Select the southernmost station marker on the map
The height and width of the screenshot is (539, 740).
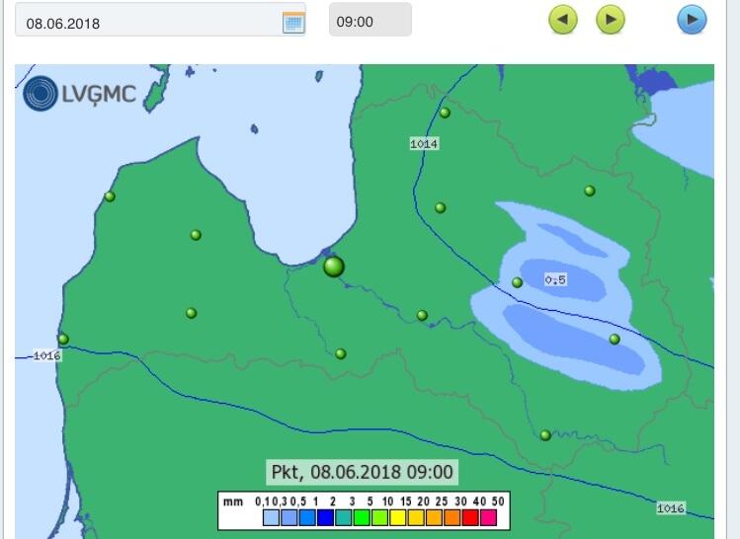pos(545,435)
